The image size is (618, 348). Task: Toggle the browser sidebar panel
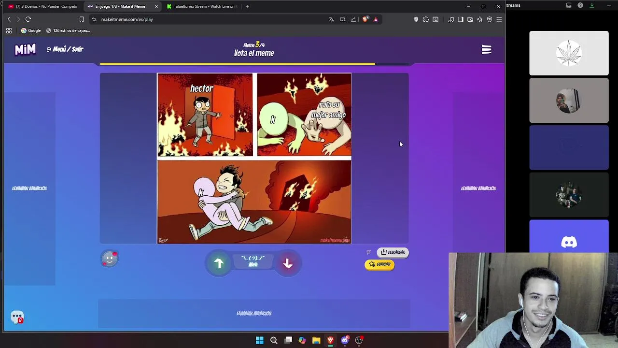pos(461,19)
